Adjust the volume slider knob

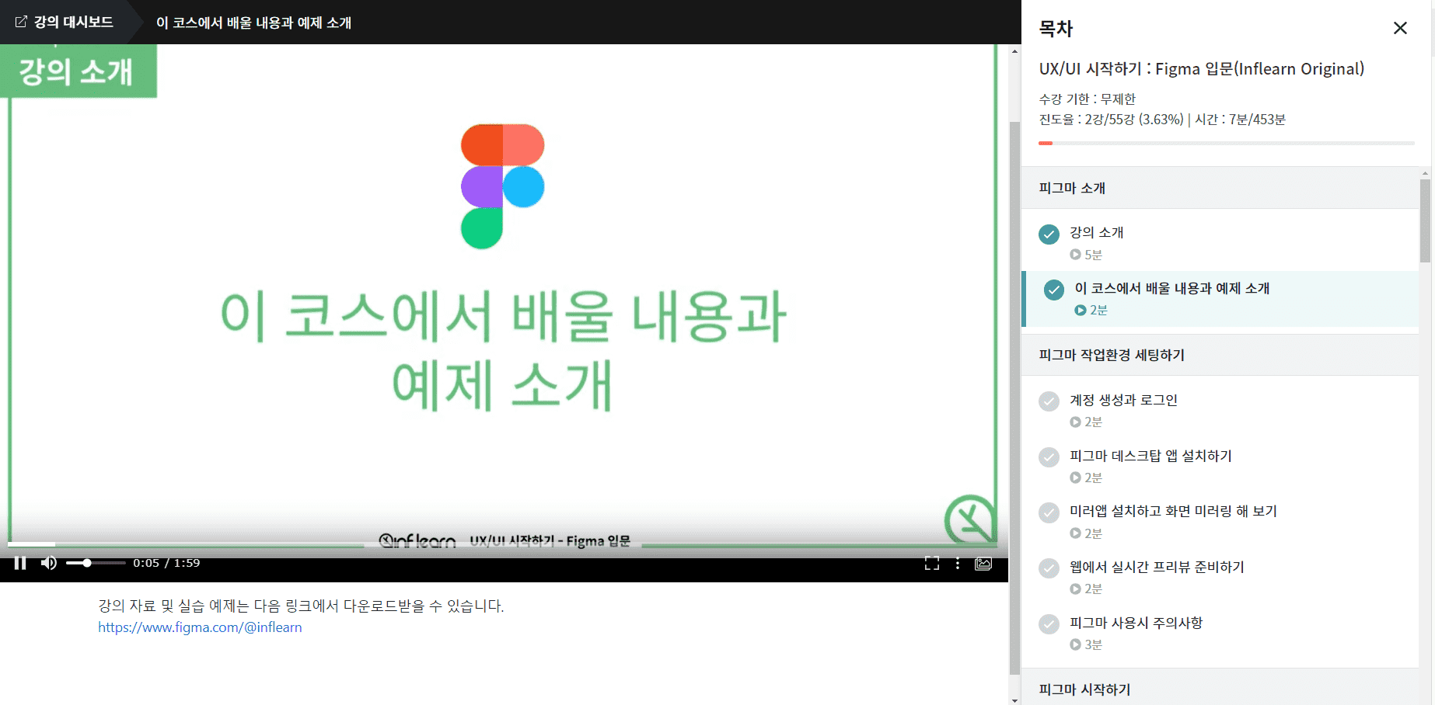[x=87, y=563]
